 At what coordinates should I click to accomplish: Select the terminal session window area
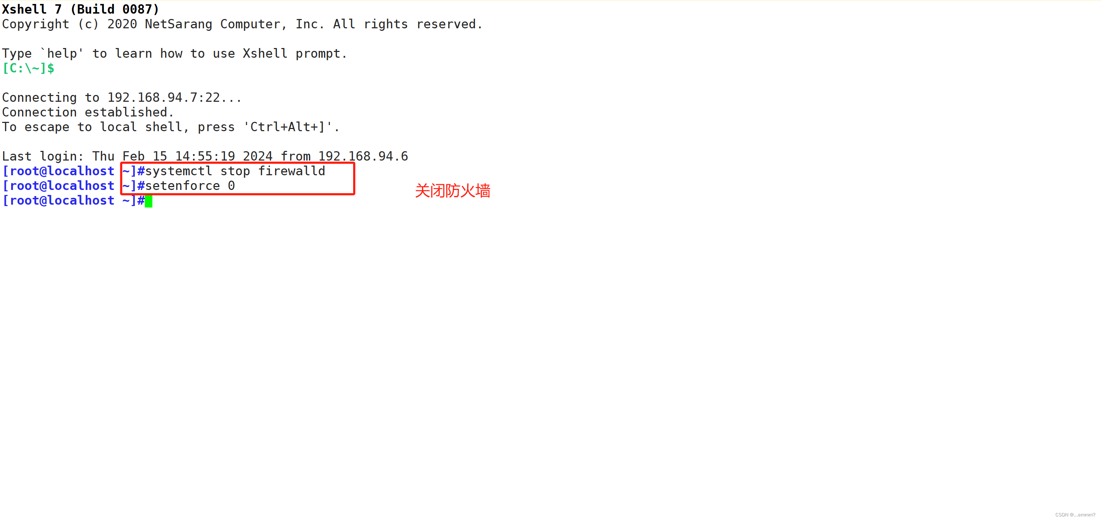coord(551,260)
